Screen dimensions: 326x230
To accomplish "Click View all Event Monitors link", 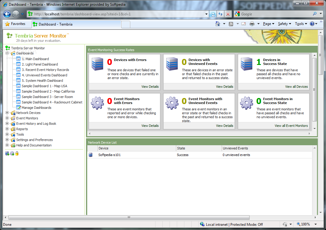I will 291,126.
